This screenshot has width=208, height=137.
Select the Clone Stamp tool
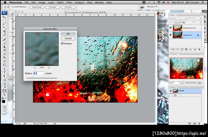(x=4, y=47)
